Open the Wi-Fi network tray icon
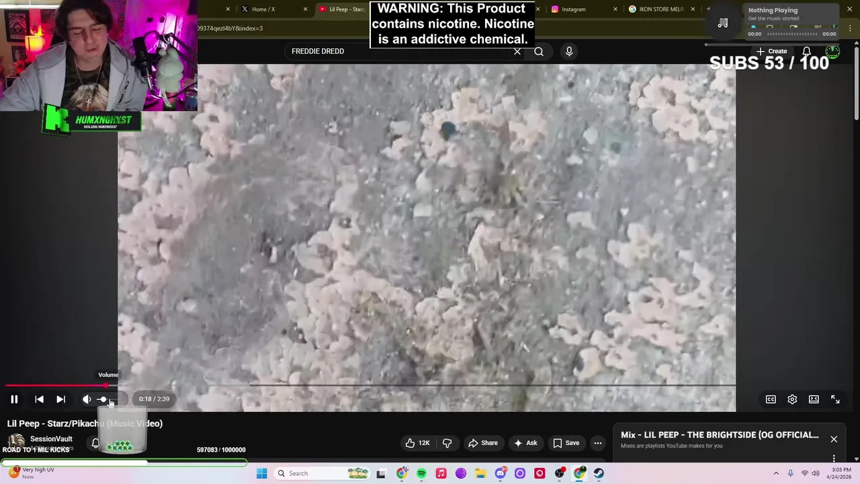 804,473
